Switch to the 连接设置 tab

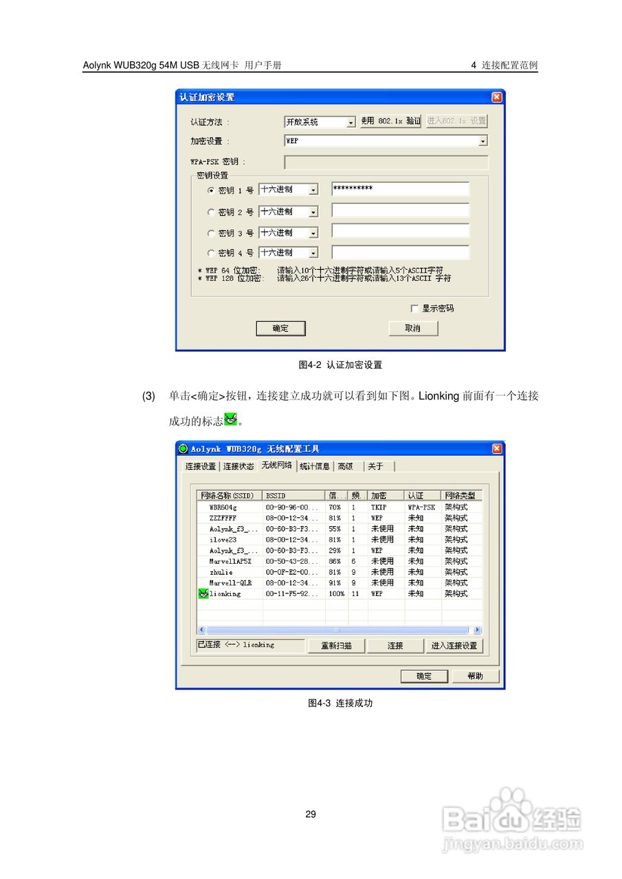tap(201, 466)
